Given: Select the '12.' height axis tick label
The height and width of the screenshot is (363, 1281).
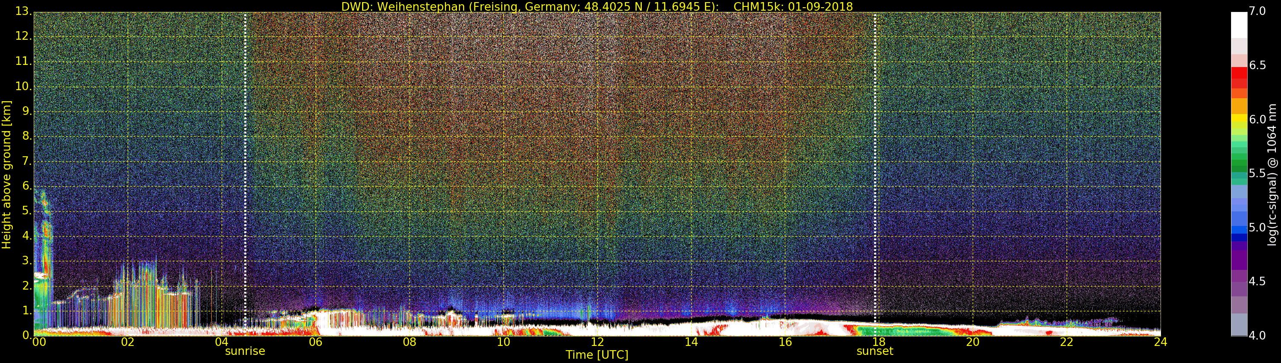Looking at the screenshot, I should click(x=24, y=36).
